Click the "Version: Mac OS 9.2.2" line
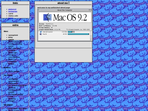148x111 pixels. 46,24
